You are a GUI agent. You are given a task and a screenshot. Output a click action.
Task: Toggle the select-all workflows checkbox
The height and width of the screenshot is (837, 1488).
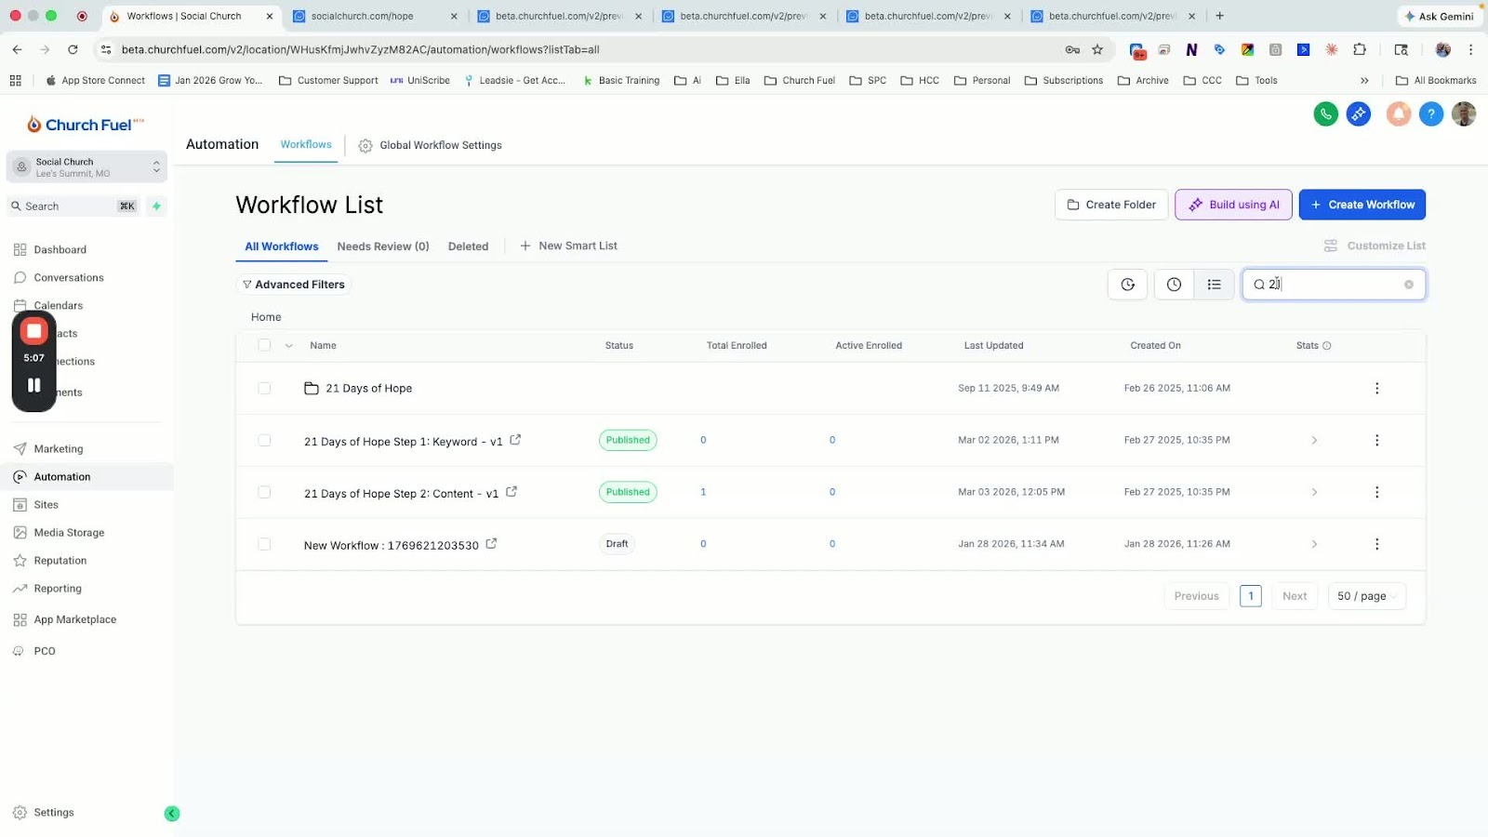(264, 345)
